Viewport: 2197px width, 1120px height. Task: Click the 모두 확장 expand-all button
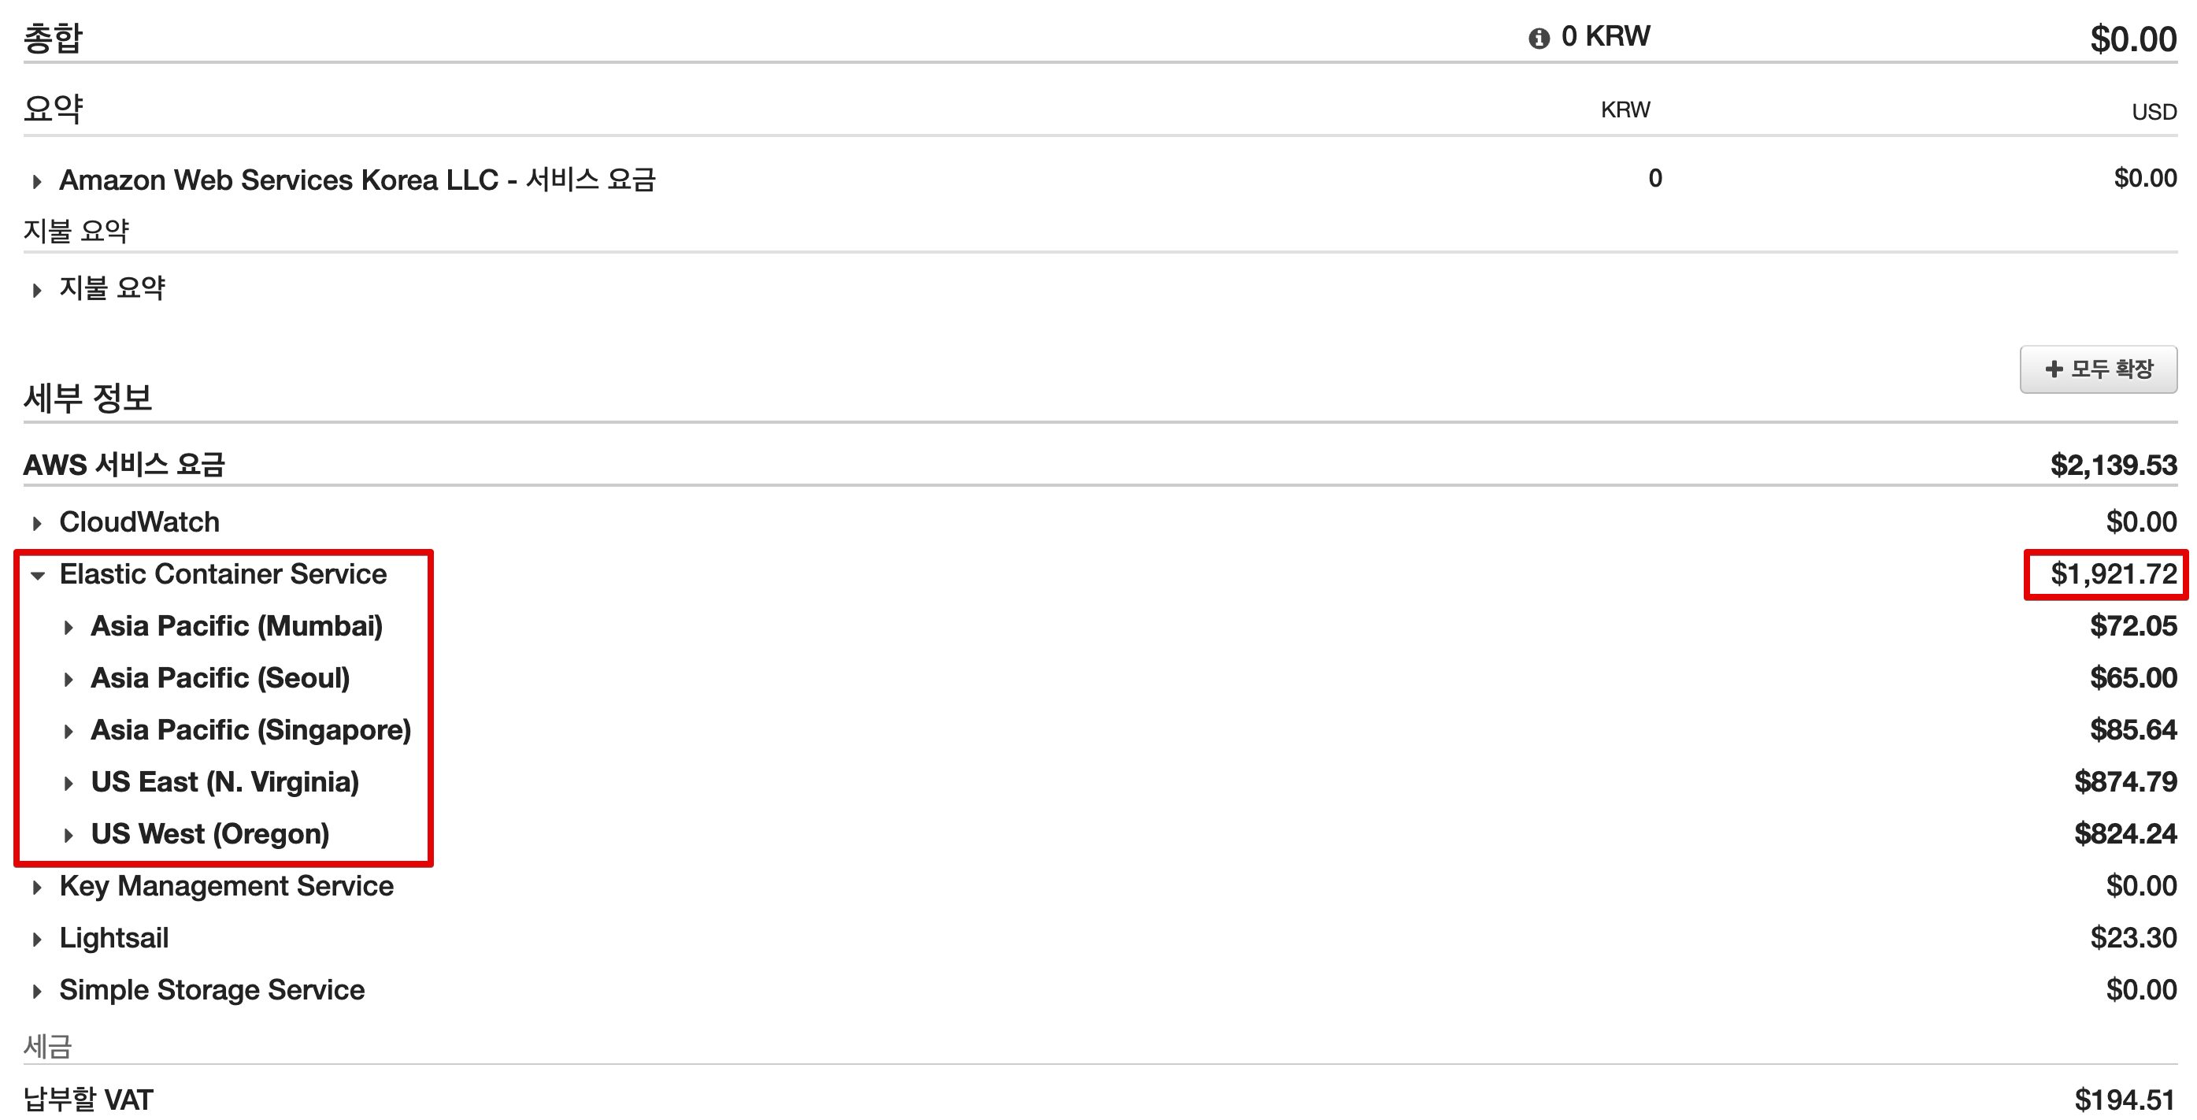click(2097, 369)
